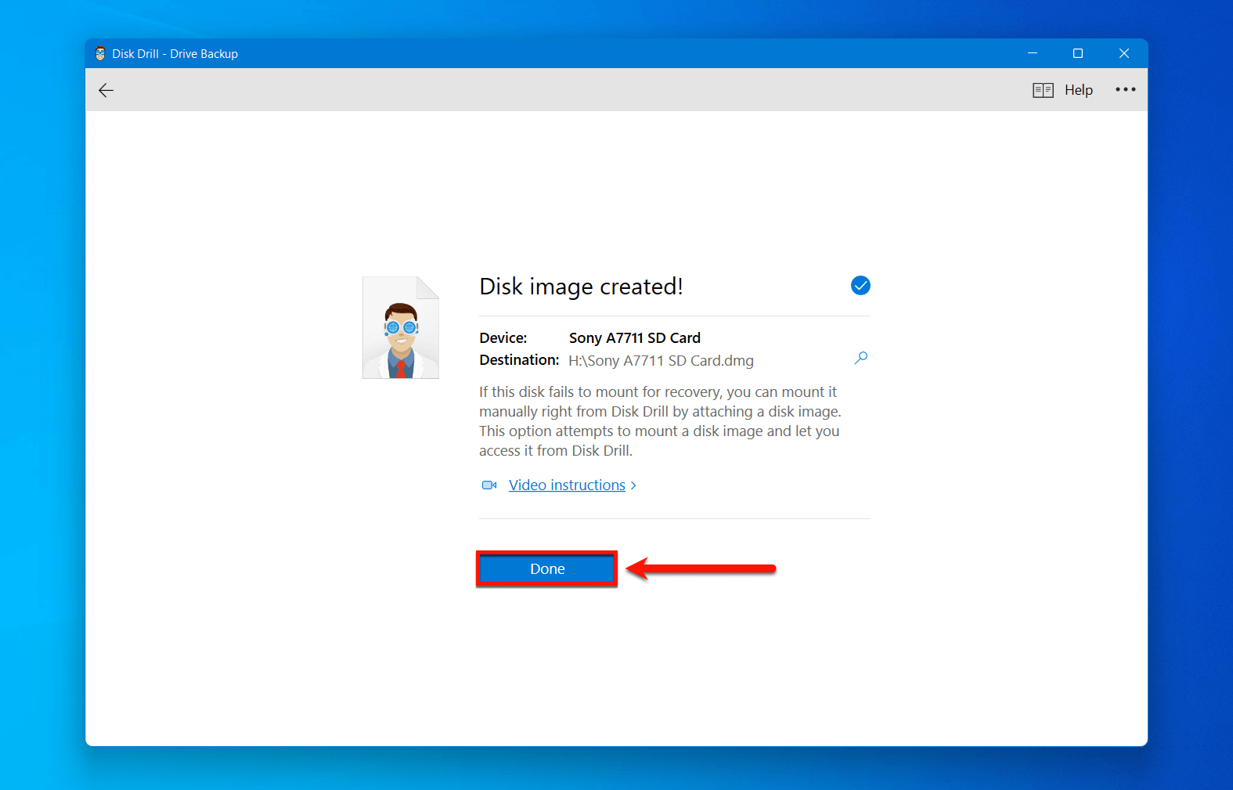Go back with the left arrow
This screenshot has height=790, width=1233.
(x=106, y=90)
